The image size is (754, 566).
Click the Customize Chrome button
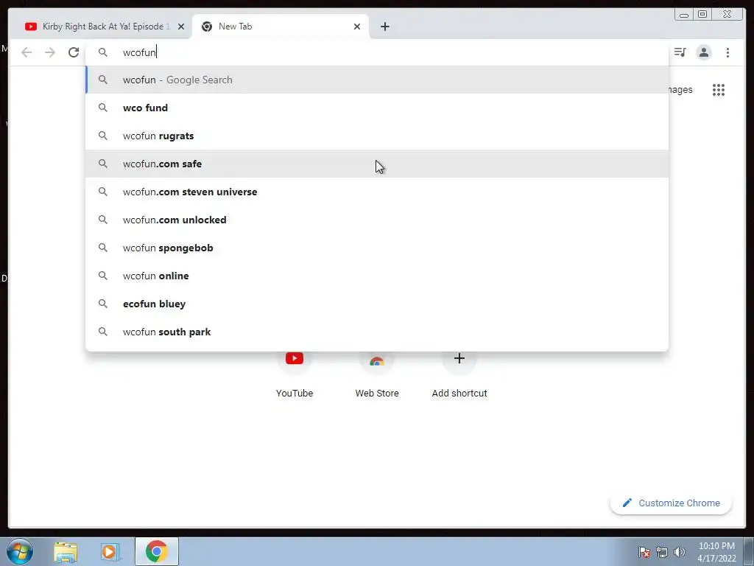pyautogui.click(x=671, y=503)
